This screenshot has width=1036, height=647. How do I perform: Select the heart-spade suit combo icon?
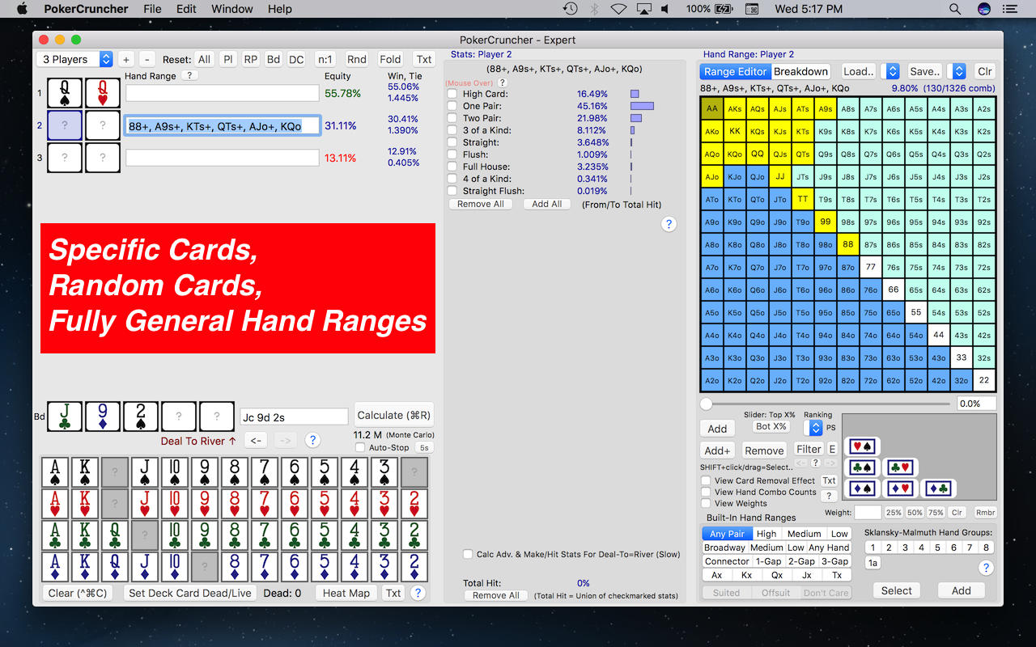[861, 446]
